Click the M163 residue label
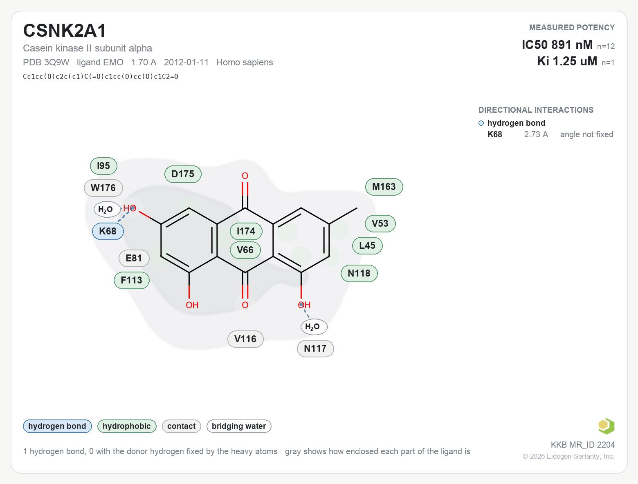Viewport: 638px width, 484px height. [x=384, y=187]
